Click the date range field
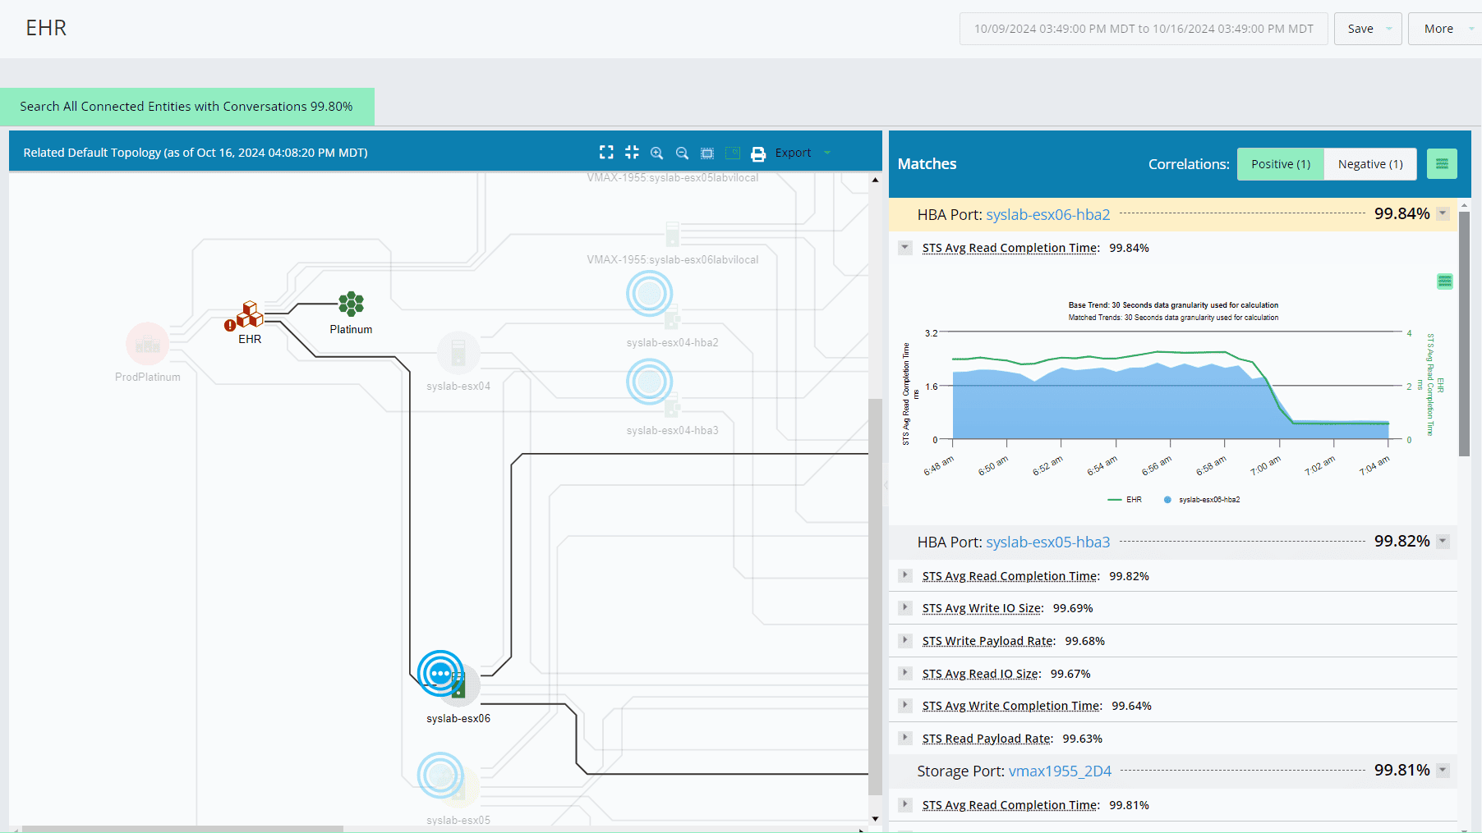The height and width of the screenshot is (833, 1482). tap(1144, 29)
